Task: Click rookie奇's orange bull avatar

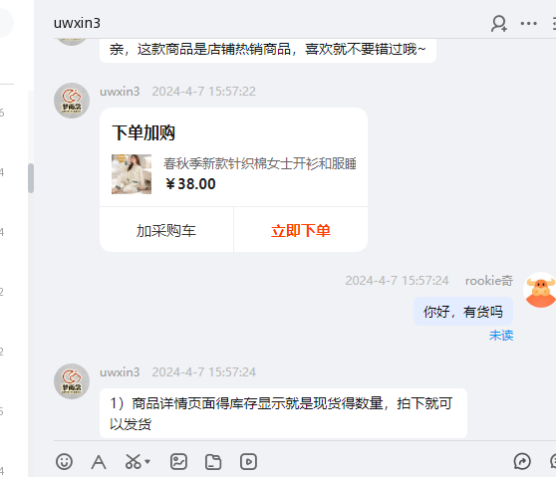Action: tap(540, 290)
